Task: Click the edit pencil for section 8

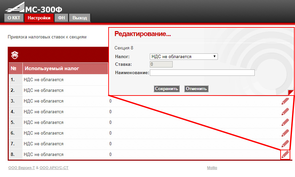Action: 285,155
